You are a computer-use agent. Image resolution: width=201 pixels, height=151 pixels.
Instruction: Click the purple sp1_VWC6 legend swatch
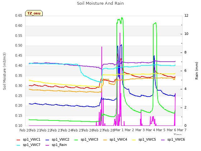point(163,140)
